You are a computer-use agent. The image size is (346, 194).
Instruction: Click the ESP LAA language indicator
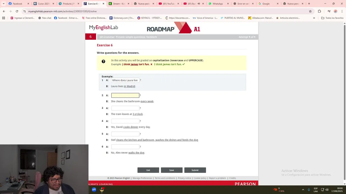click(316, 190)
